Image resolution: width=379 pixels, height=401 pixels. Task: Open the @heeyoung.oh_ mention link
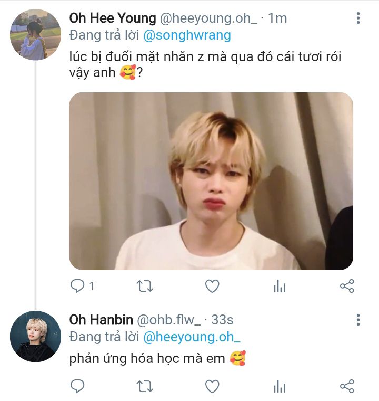click(x=192, y=337)
